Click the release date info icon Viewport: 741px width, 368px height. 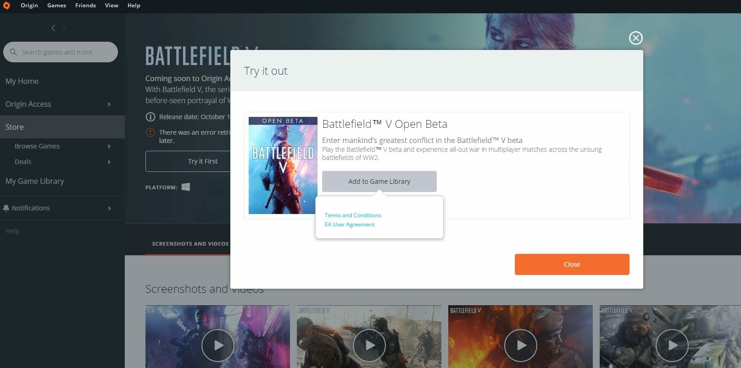click(x=150, y=117)
